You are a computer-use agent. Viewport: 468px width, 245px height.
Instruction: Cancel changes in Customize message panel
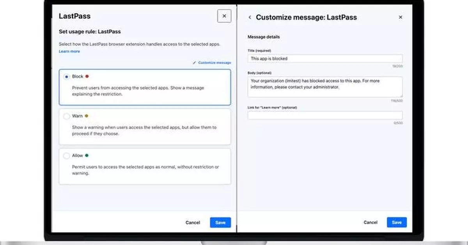pyautogui.click(x=370, y=222)
